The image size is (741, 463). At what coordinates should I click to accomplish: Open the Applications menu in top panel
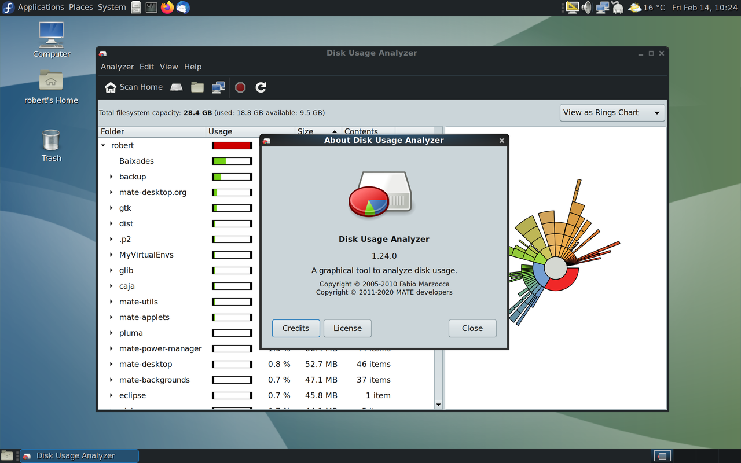point(41,8)
